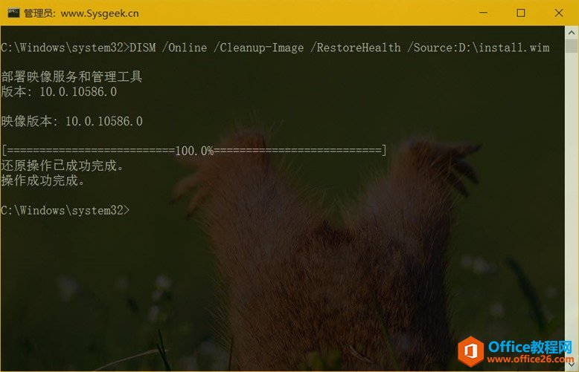579x372 pixels.
Task: Click the text 操作成功完成。
Action: (43, 180)
